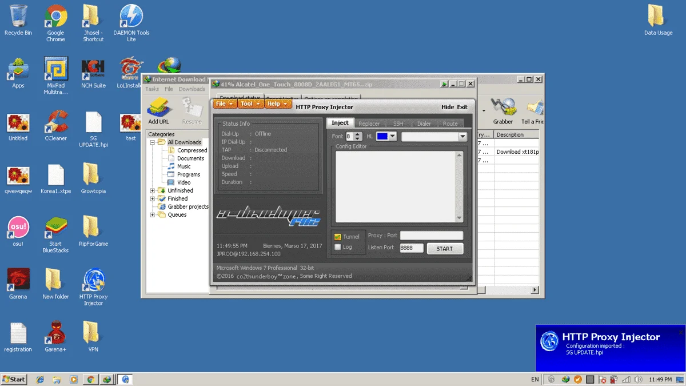Select the Music category in IDM
This screenshot has height=386, width=686.
(x=179, y=166)
